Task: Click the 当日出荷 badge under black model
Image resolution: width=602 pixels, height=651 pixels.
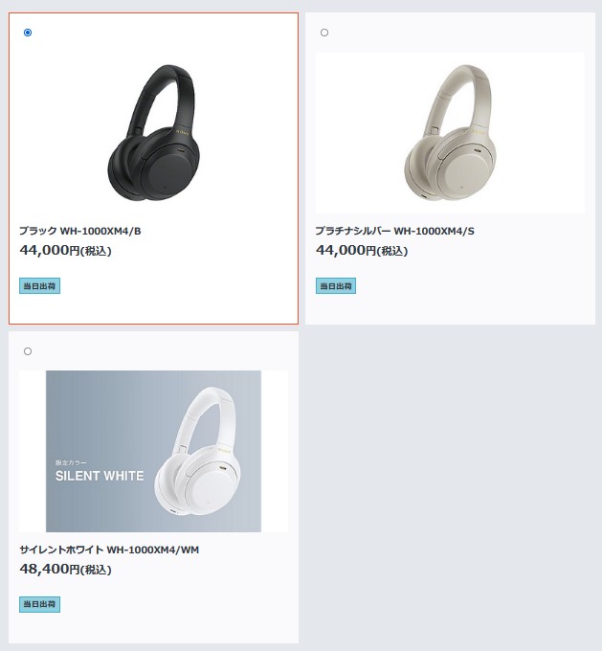Action: pyautogui.click(x=39, y=286)
